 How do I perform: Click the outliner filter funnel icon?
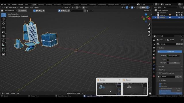click(x=180, y=7)
